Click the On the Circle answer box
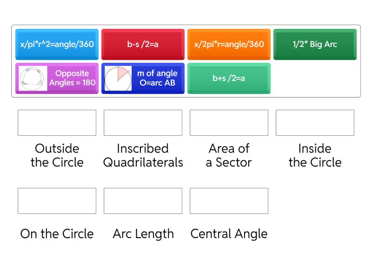Screen dimensions: 372x279 pos(57,201)
